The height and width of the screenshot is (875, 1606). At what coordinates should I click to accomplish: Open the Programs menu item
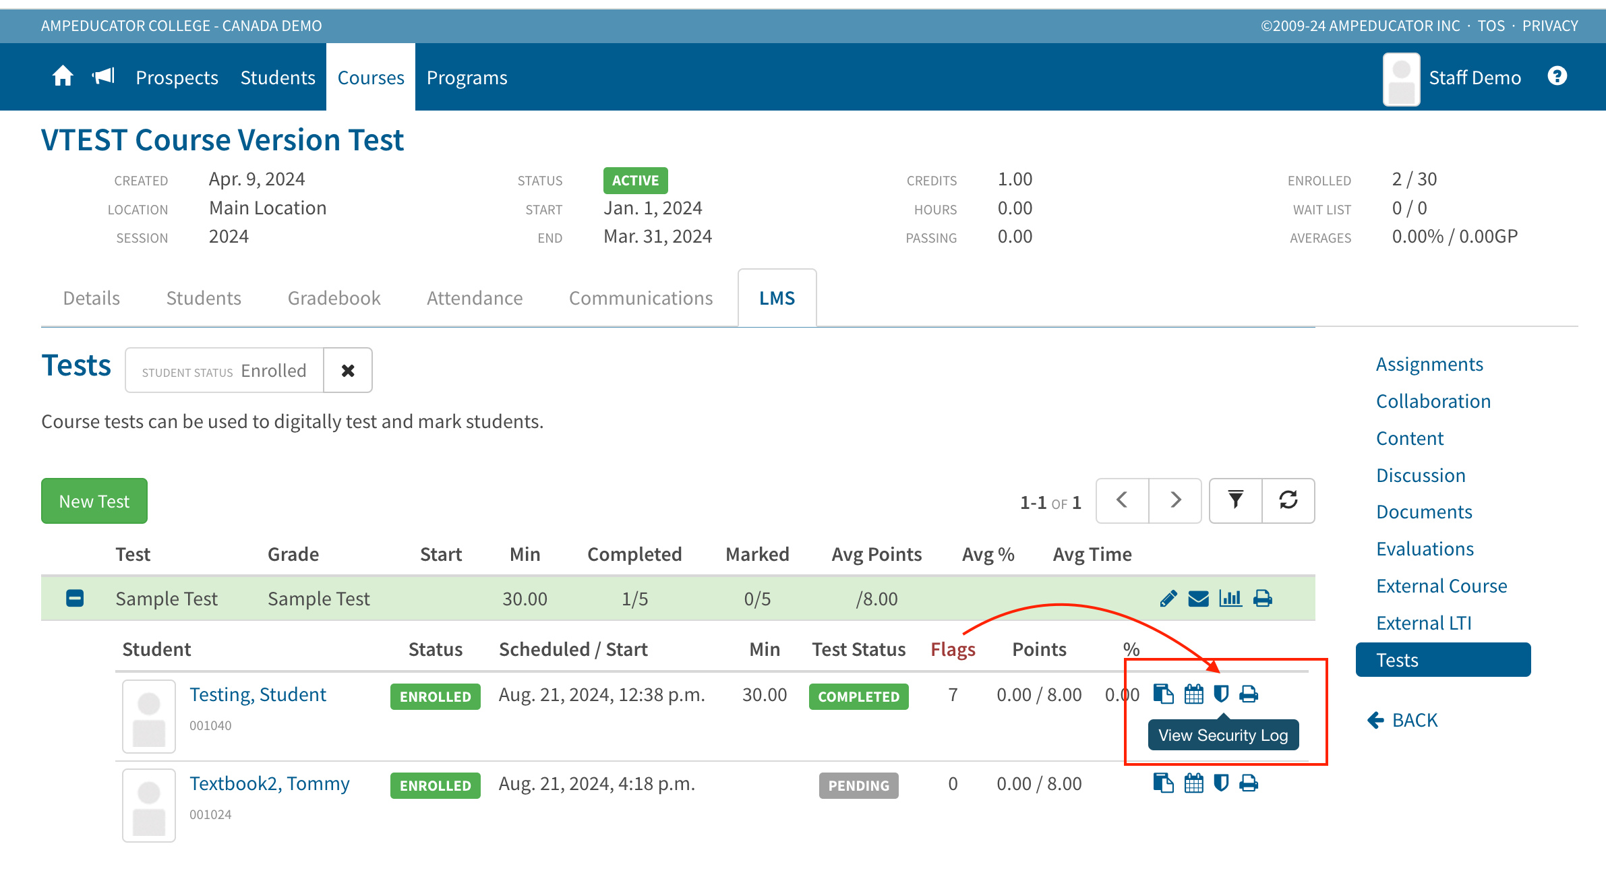point(467,78)
